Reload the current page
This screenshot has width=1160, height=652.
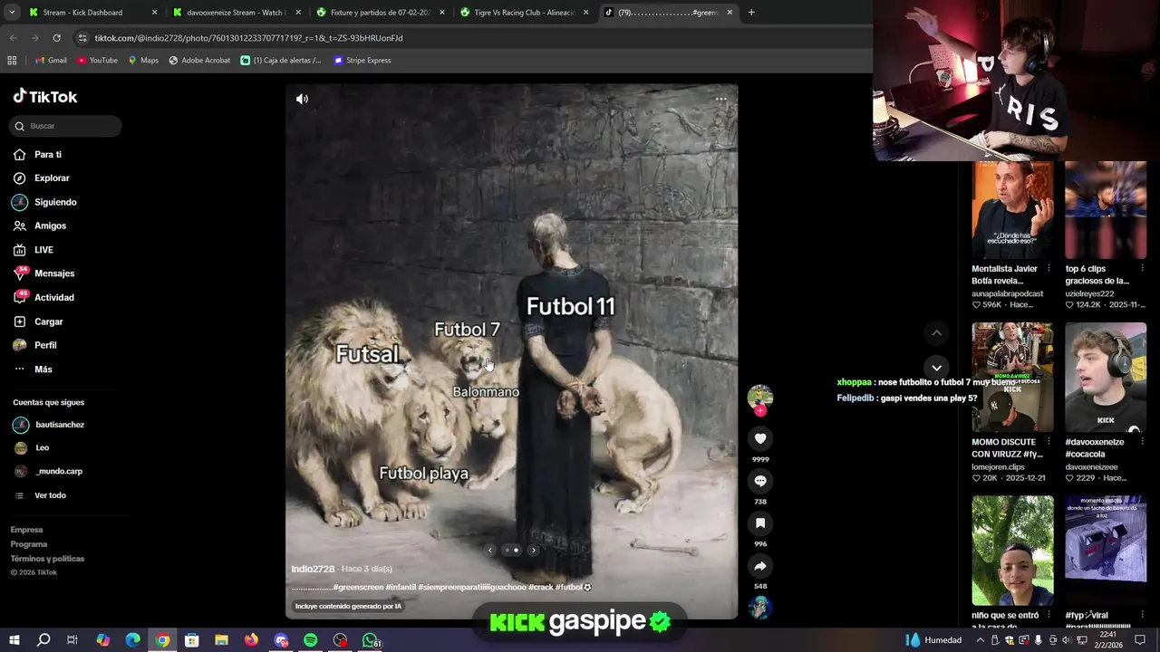[x=56, y=38]
